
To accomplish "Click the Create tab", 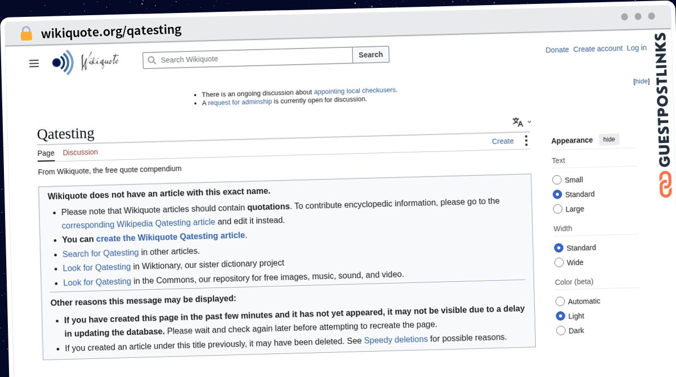I will pyautogui.click(x=502, y=141).
